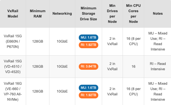171x105 pixels.
Task: Click the RI: 1.92TB badge in the VxRail 16G row
Action: point(88,95)
